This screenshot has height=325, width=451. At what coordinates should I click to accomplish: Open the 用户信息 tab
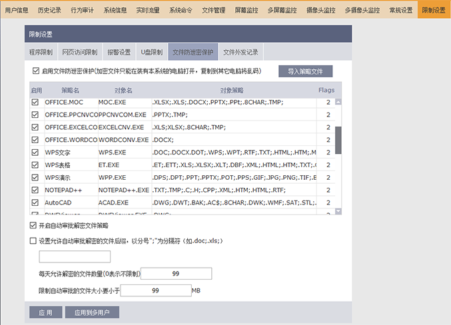click(17, 11)
